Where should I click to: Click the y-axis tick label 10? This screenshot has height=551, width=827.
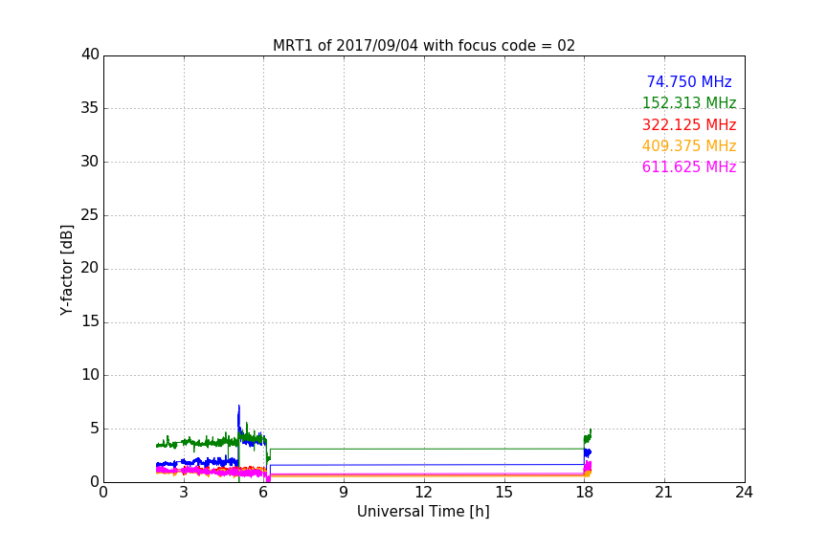click(90, 375)
